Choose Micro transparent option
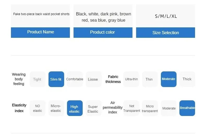The width and height of the screenshot is (206, 135). tap(150, 108)
